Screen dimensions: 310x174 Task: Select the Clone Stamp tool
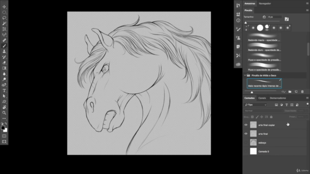[4, 52]
